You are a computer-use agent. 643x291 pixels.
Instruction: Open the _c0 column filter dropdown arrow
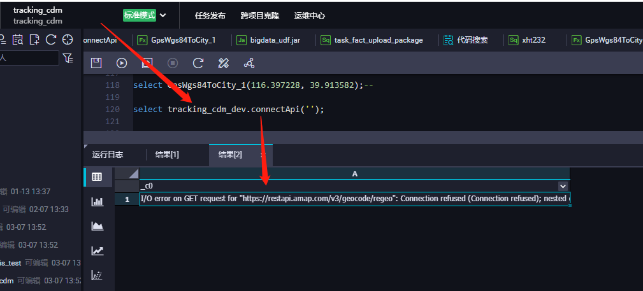(x=563, y=187)
